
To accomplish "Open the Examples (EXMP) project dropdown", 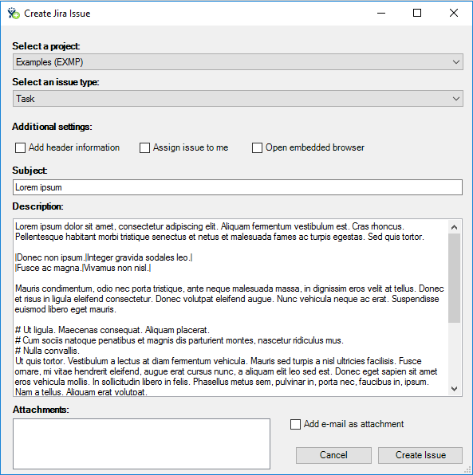I will (x=238, y=62).
